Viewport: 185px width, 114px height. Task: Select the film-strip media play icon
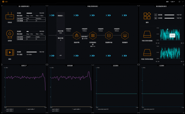10,52
